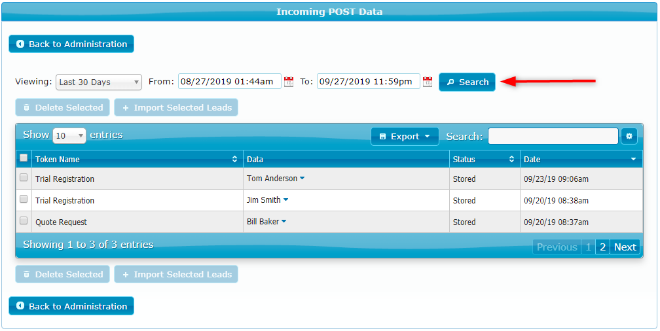Open the From date calendar picker icon

click(x=289, y=82)
